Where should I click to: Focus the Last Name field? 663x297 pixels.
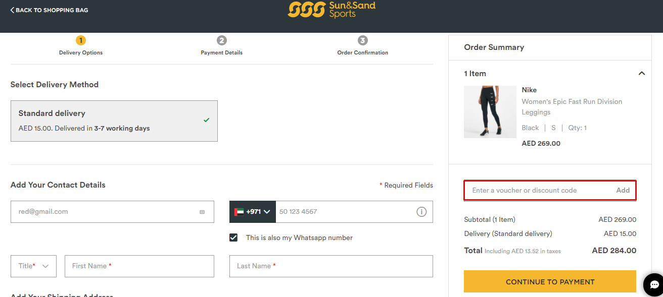331,266
